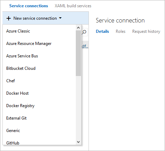Choose Bitbucket Cloud connection type
Screen dimensions: 165x151
[x=39, y=68]
